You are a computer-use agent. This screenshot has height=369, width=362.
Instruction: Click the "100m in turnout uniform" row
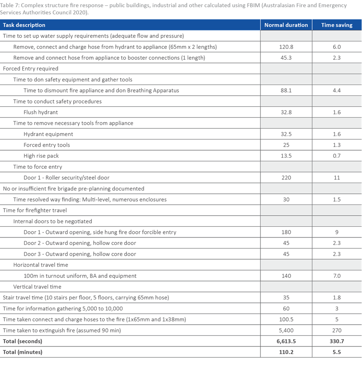click(x=80, y=276)
